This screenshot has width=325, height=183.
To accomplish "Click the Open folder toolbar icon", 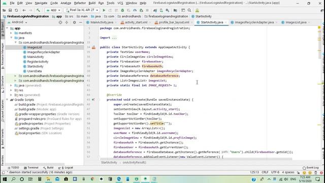I will [4, 10].
